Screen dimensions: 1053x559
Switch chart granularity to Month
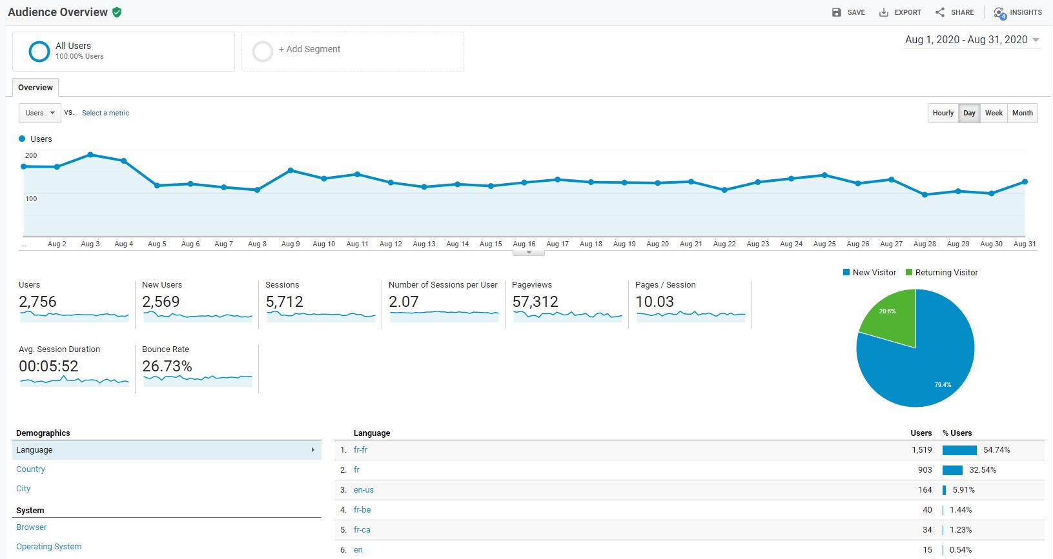click(x=1022, y=113)
